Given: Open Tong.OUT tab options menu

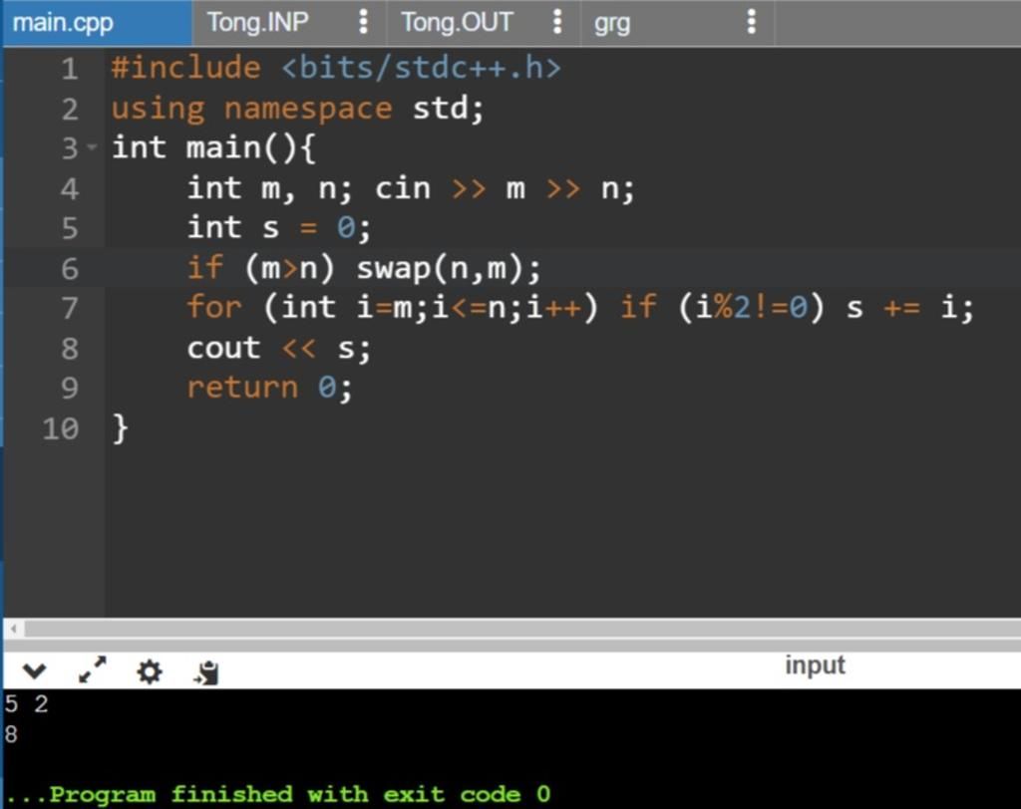Looking at the screenshot, I should click(557, 22).
